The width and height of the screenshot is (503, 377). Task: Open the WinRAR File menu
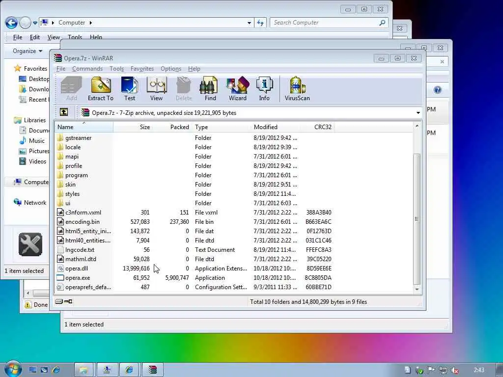pyautogui.click(x=61, y=69)
